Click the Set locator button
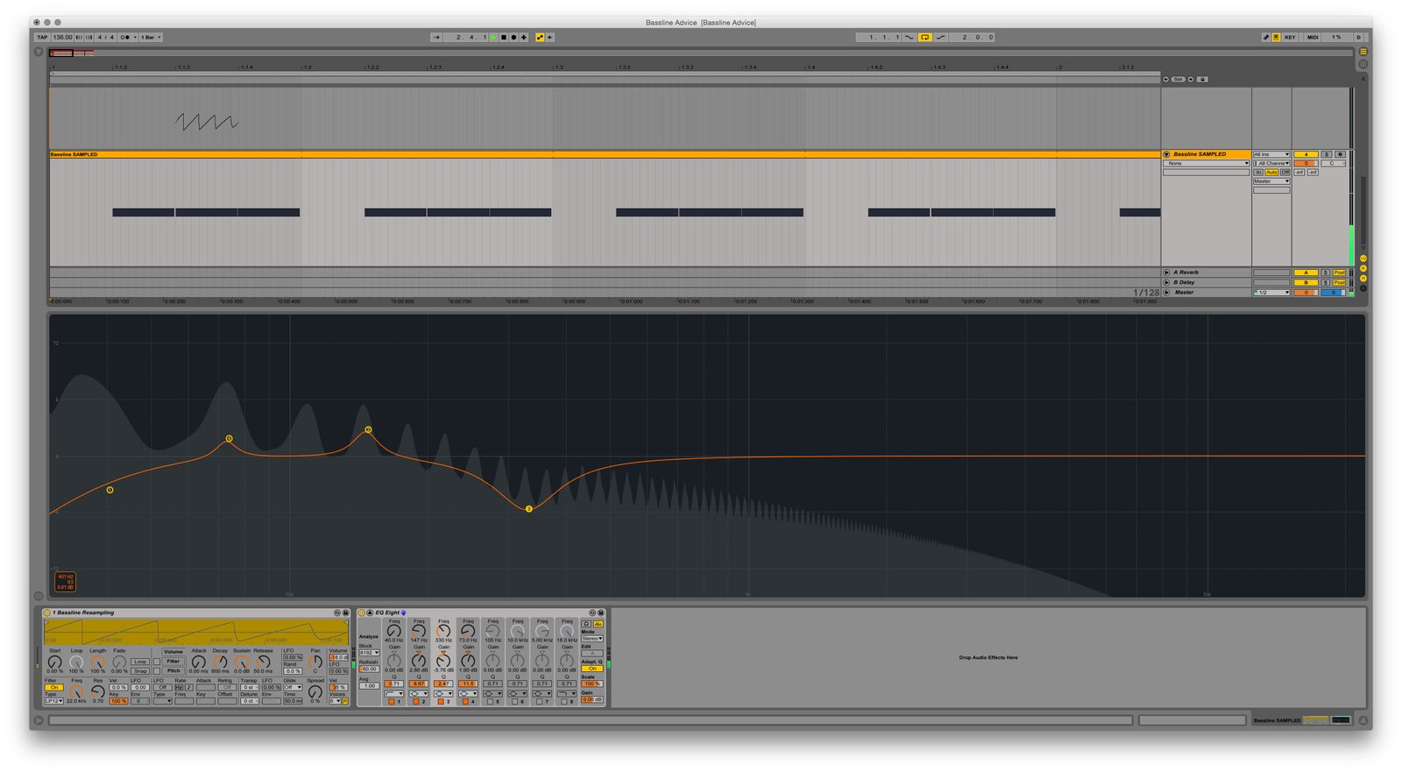 click(x=1179, y=79)
